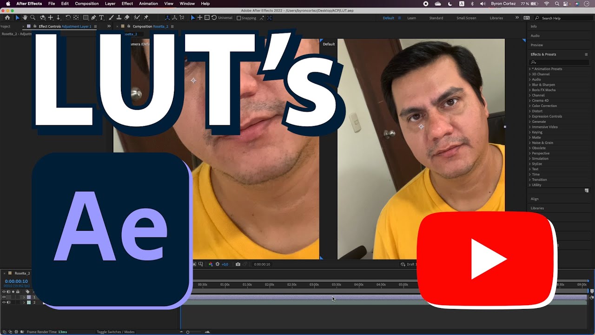Screen dimensions: 595x335
Task: Expand the Keying effects category
Action: click(529, 132)
